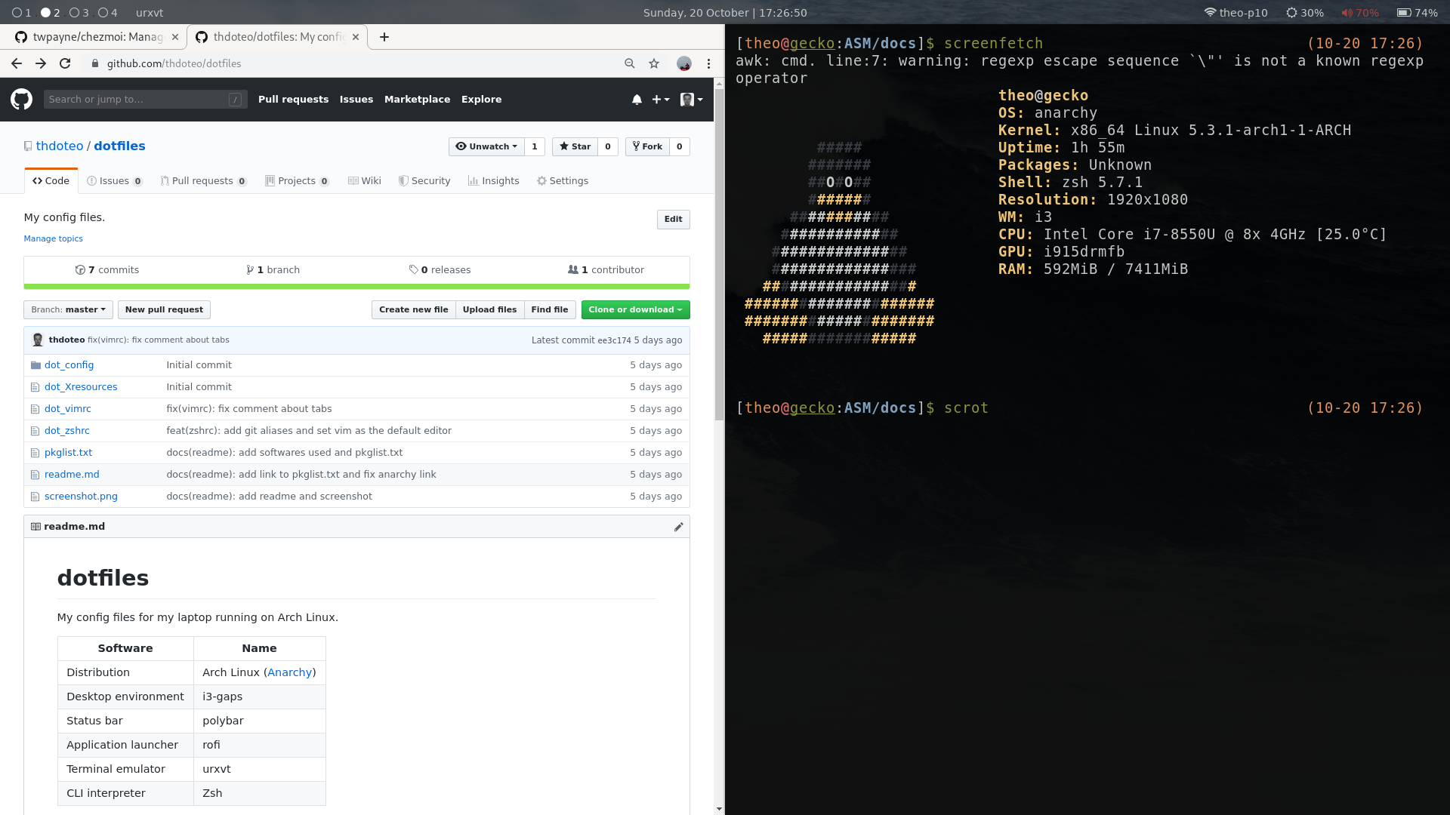Click the green language bar

[356, 287]
